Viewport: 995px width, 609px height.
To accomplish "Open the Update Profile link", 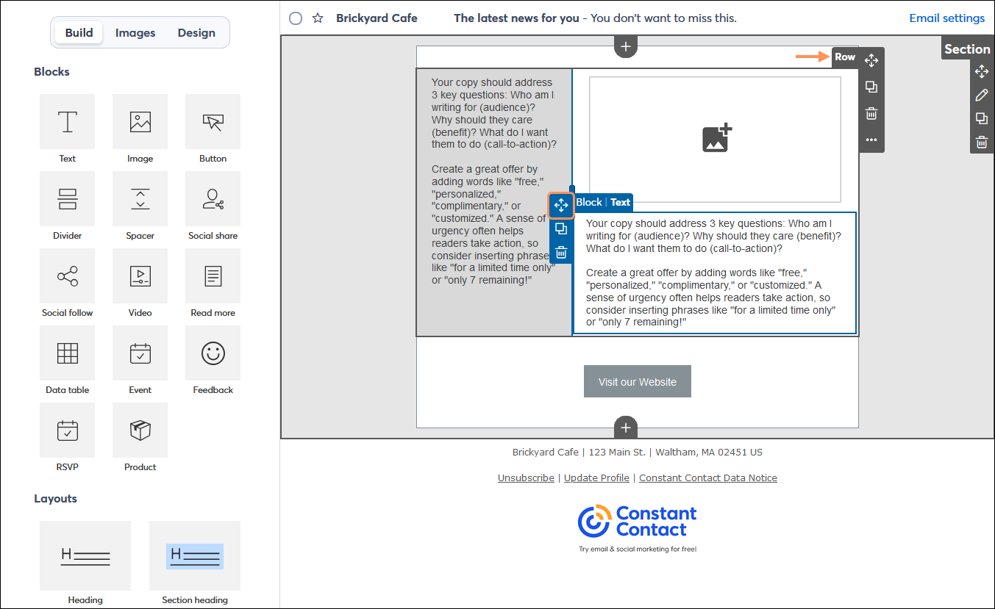I will pos(596,478).
